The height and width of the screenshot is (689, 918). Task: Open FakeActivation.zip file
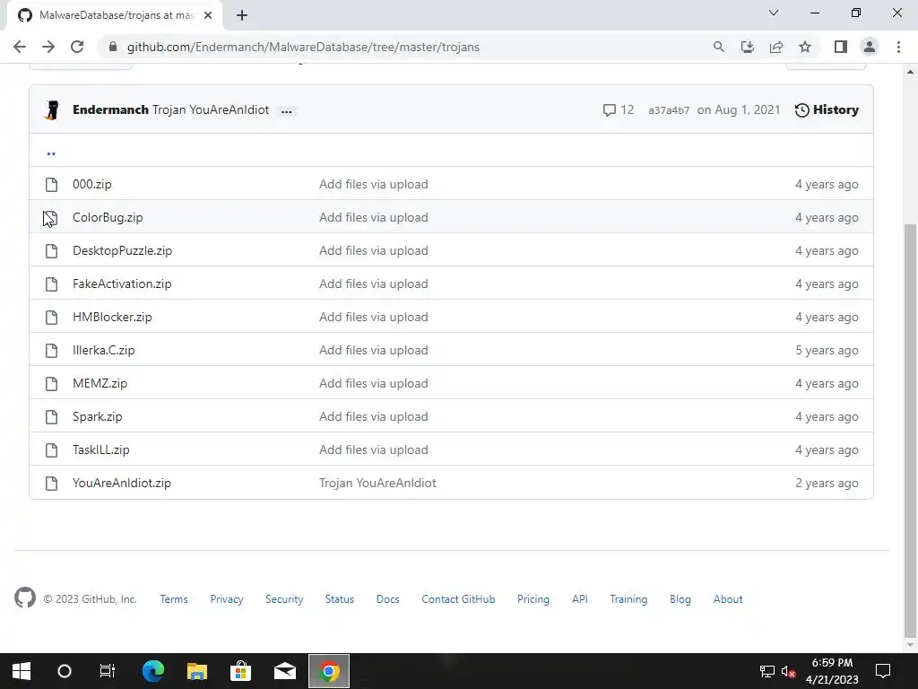click(122, 283)
